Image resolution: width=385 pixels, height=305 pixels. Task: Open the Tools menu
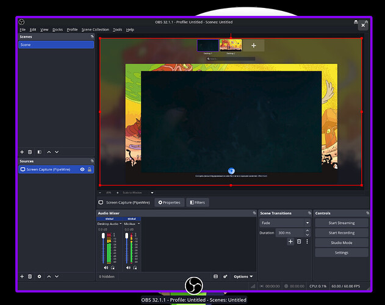117,29
